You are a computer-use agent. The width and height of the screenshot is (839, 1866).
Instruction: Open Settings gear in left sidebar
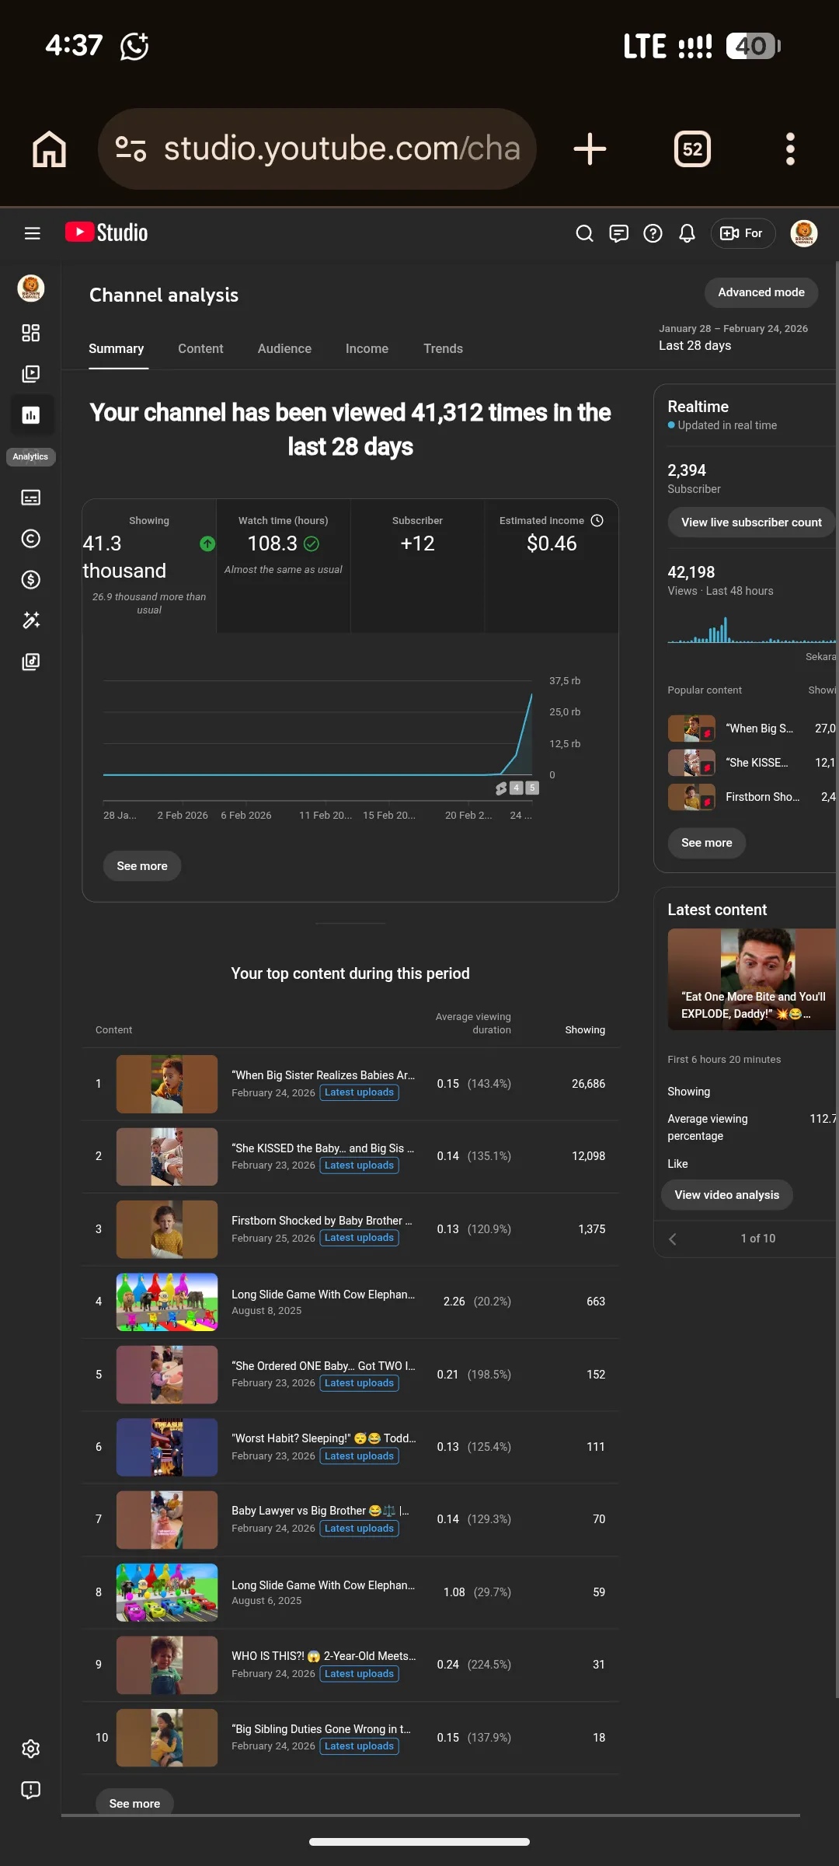click(x=31, y=1749)
